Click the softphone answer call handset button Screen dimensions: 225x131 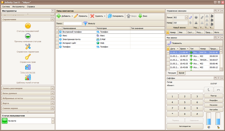[209, 90]
